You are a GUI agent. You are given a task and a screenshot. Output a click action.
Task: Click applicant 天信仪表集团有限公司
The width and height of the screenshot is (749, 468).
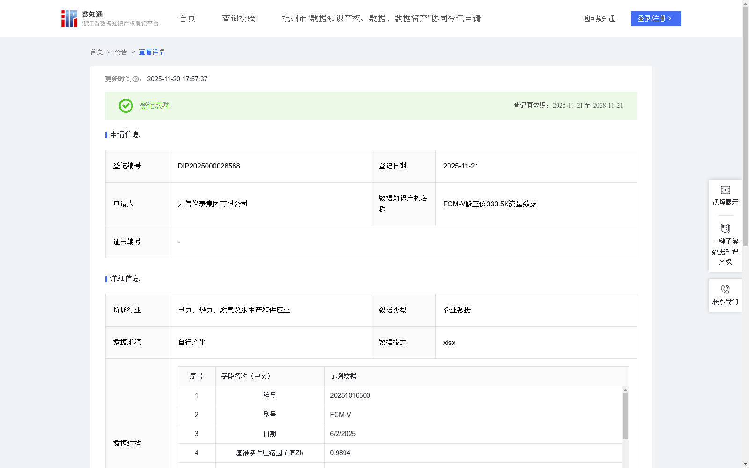coord(213,204)
